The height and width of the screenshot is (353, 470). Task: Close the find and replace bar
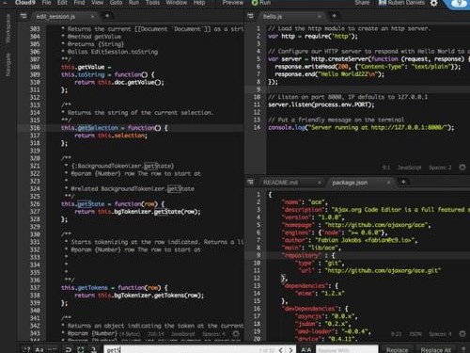click(463, 349)
